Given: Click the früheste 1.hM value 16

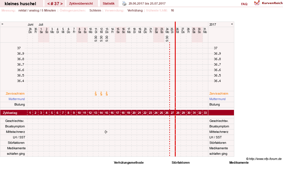Looking at the screenshot, I should 172,10.
